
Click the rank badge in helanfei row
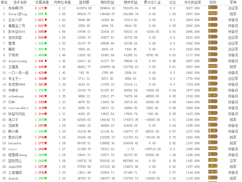point(213,142)
